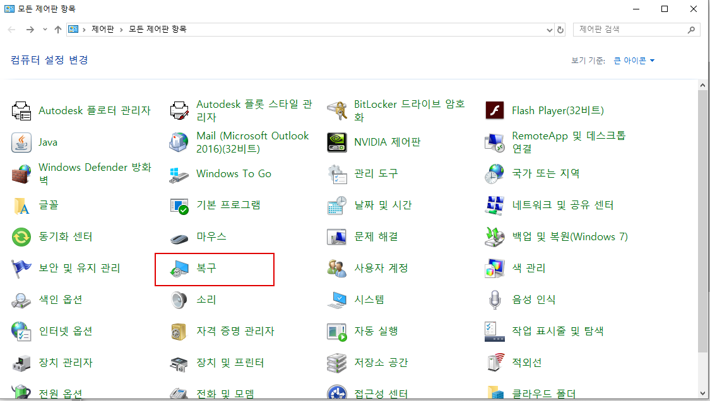Open the 사용자 계정 icon
The height and width of the screenshot is (401, 710).
[337, 269]
